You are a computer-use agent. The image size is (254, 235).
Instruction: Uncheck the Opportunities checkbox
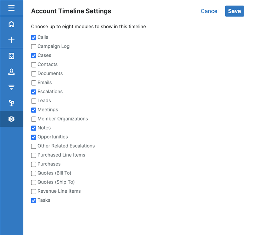coord(34,137)
